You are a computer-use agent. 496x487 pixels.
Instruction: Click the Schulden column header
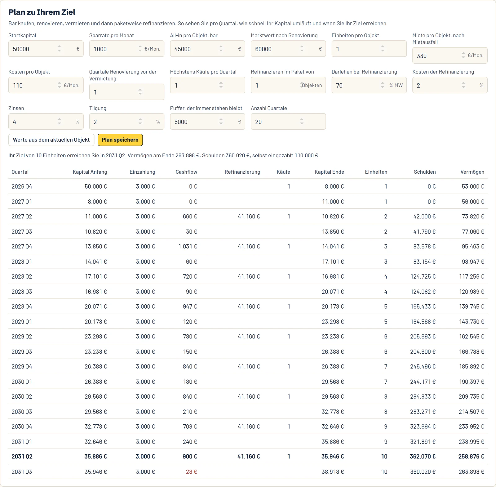pos(425,172)
